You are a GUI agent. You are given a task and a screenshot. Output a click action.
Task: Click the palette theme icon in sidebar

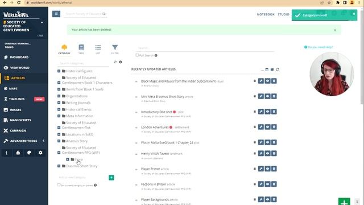pyautogui.click(x=29, y=153)
